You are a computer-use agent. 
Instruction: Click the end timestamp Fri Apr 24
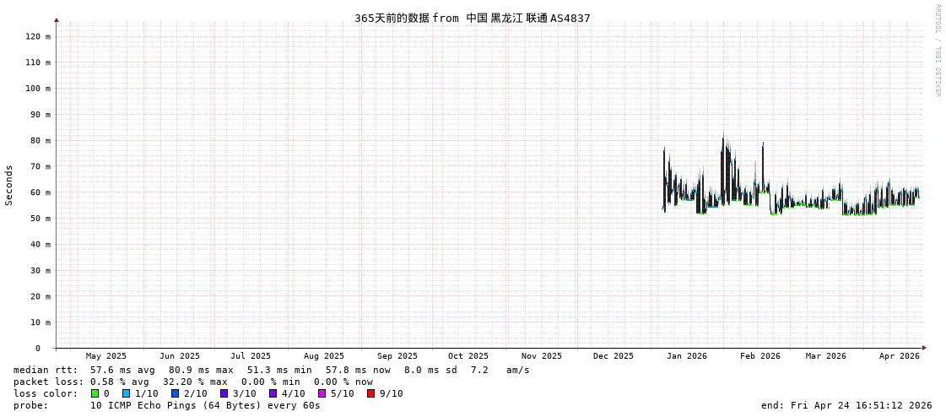(846, 405)
